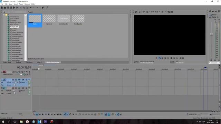The height and width of the screenshot is (124, 221).
Task: Copy snapshot to clipboard in preview
Action: [x=169, y=12]
